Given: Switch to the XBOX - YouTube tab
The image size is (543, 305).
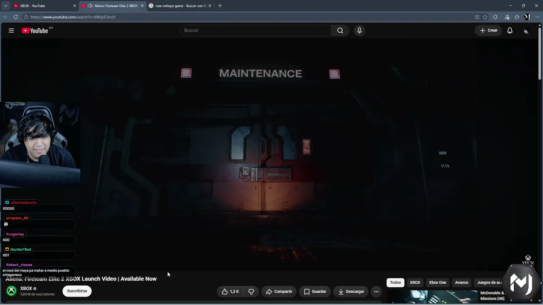Looking at the screenshot, I should [45, 6].
